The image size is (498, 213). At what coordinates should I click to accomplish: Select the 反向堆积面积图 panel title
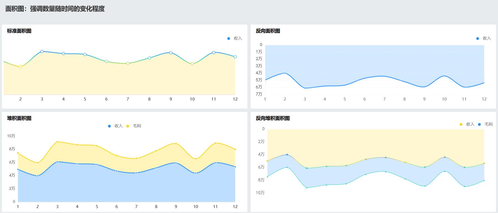(273, 118)
